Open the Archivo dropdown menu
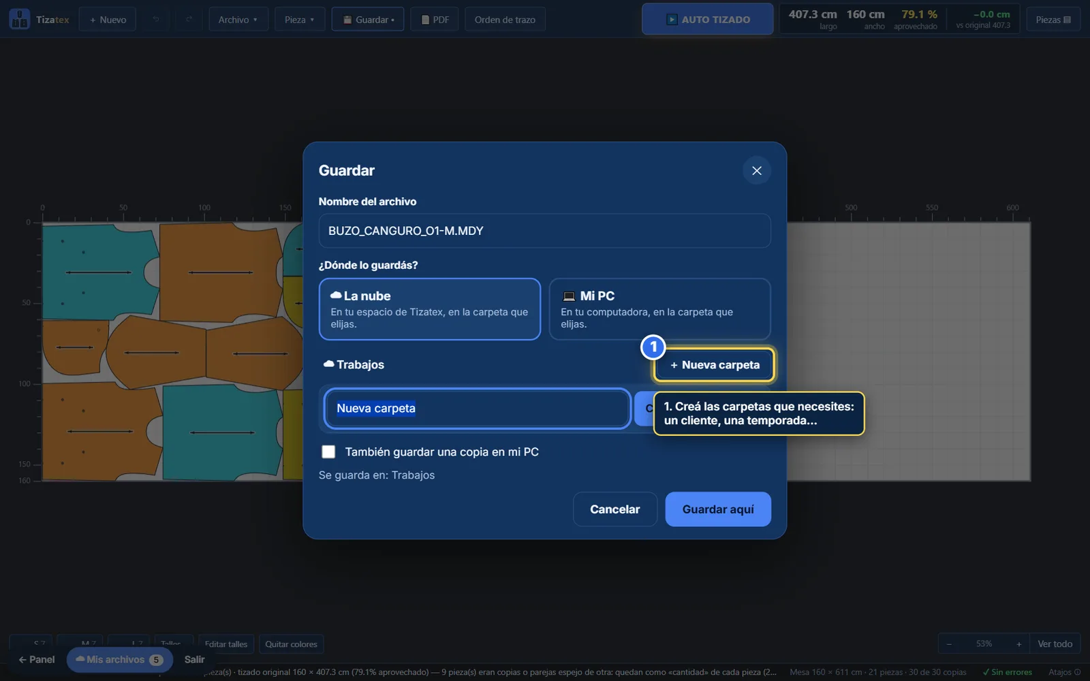The image size is (1090, 681). 238,20
